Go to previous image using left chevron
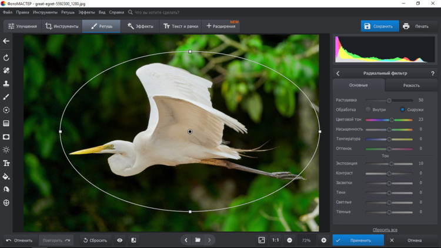The width and height of the screenshot is (441, 248). pos(186,240)
